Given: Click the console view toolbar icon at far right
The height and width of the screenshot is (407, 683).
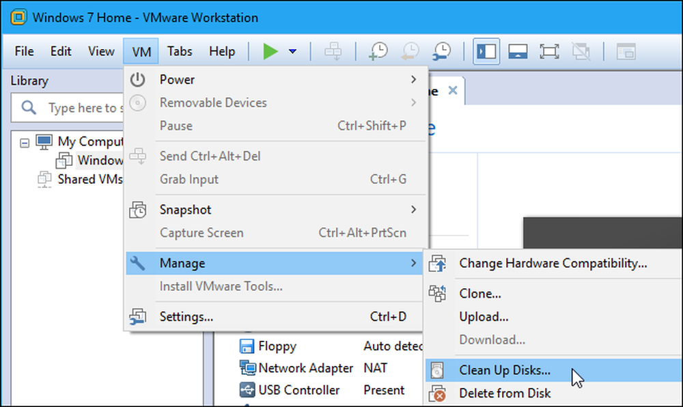Looking at the screenshot, I should coord(626,51).
